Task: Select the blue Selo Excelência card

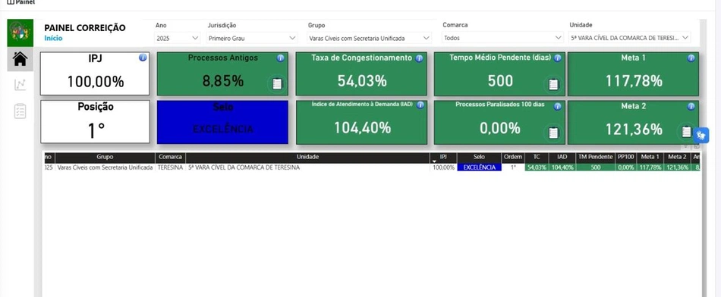Action: pos(222,122)
